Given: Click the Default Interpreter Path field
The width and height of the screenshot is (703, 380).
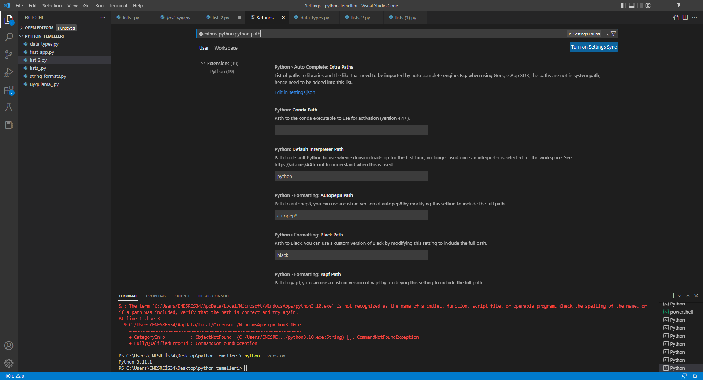Looking at the screenshot, I should point(351,176).
